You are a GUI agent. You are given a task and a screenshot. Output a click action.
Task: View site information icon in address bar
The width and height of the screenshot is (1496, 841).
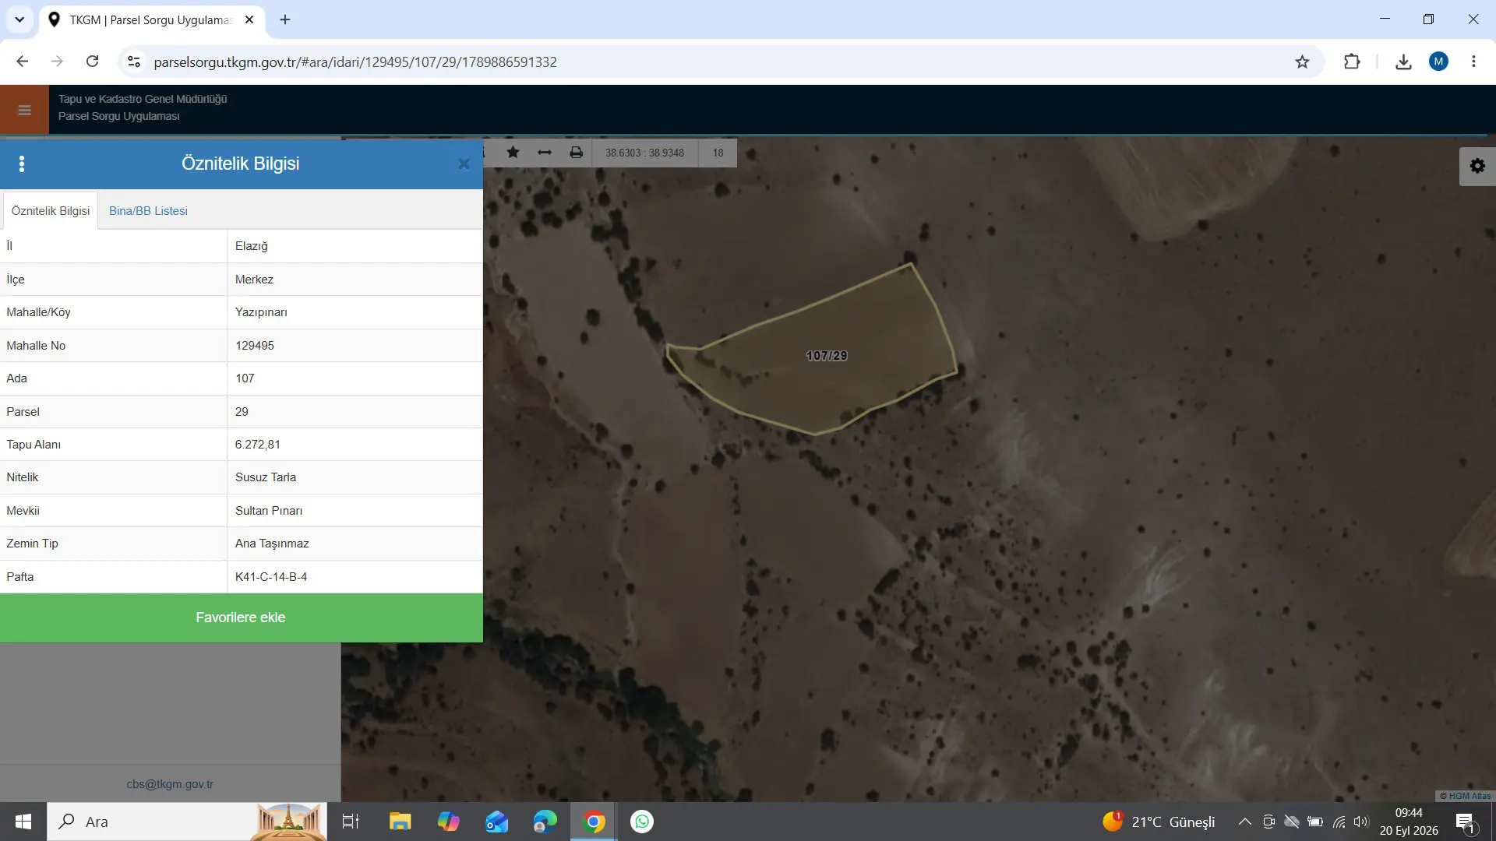[x=134, y=62]
